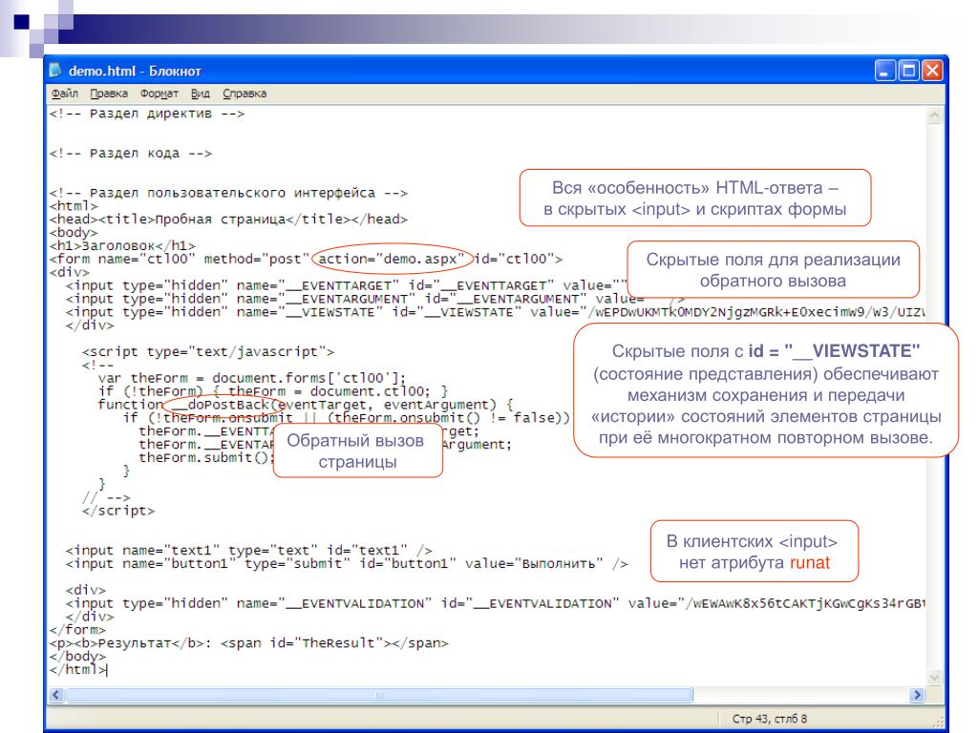Click the __doPostBack function name
This screenshot has width=978, height=733.
[221, 405]
